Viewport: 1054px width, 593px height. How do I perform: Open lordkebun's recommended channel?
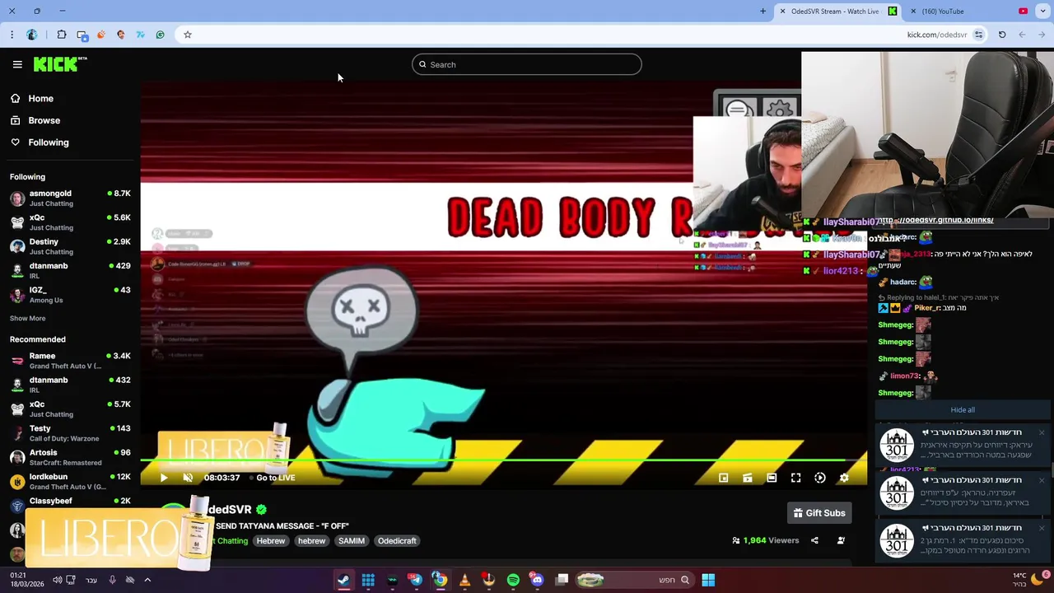click(70, 481)
